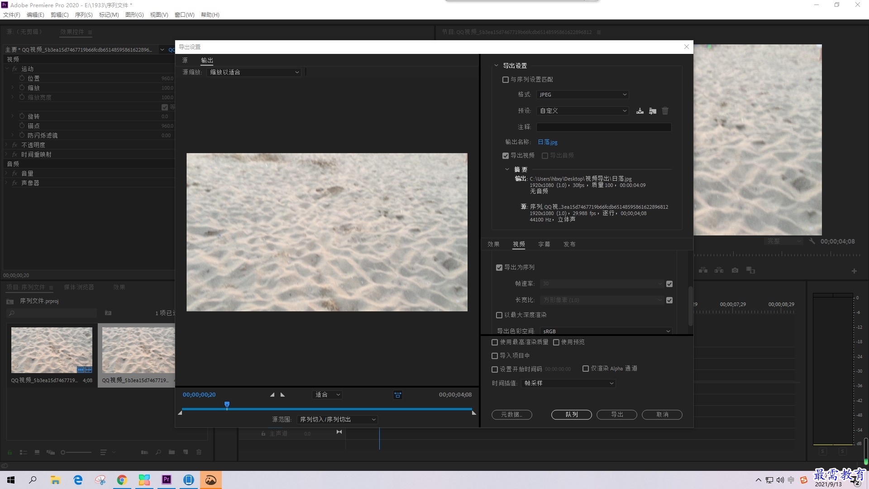The image size is (869, 489).
Task: Uncheck Export As Sequence checkbox
Action: (499, 268)
